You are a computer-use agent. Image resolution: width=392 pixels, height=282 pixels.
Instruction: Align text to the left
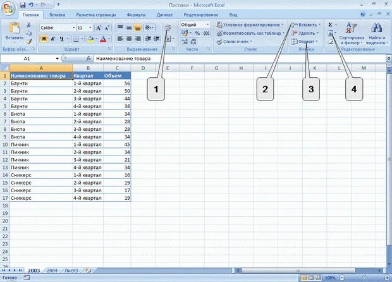(120, 39)
